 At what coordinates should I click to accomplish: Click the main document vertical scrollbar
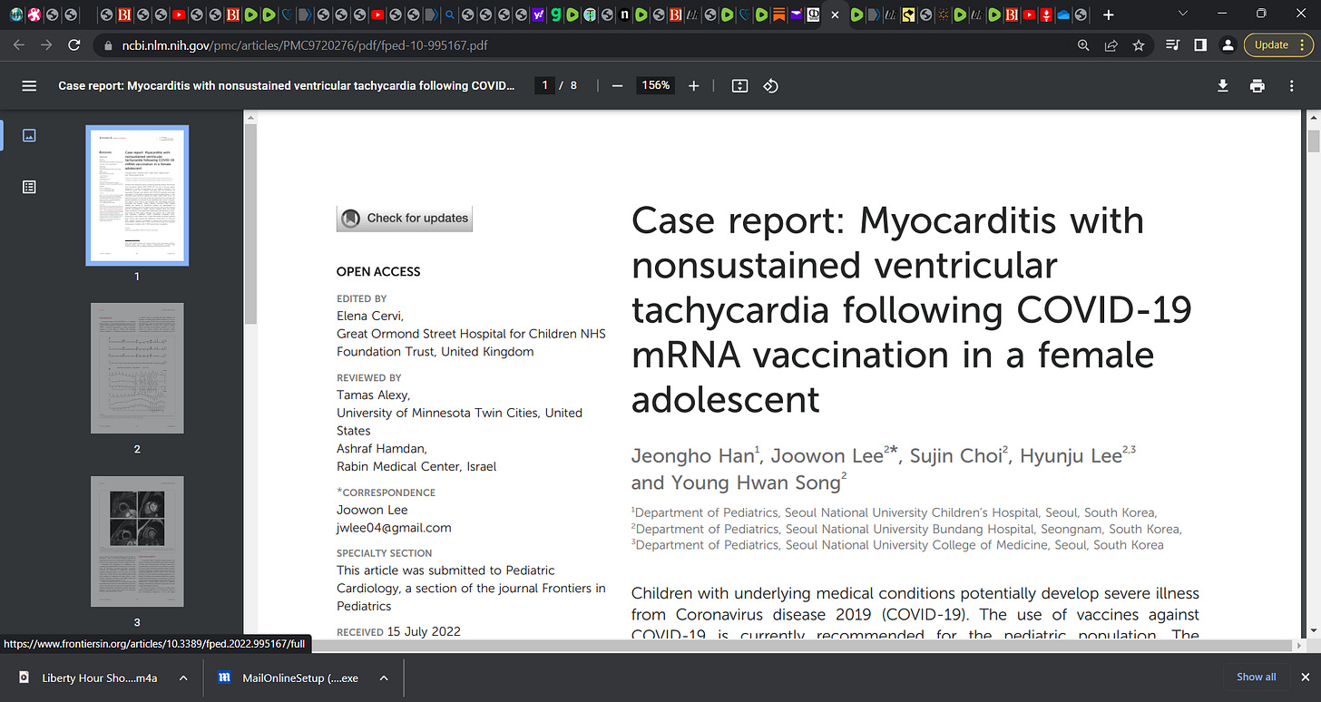pos(1313,141)
